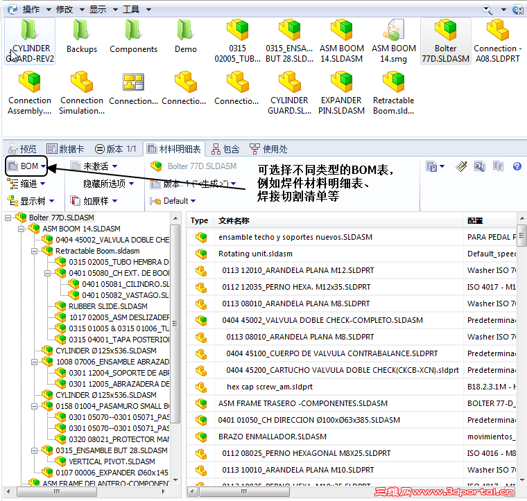Select CYLINDER GUARD.SL part file

(289, 93)
